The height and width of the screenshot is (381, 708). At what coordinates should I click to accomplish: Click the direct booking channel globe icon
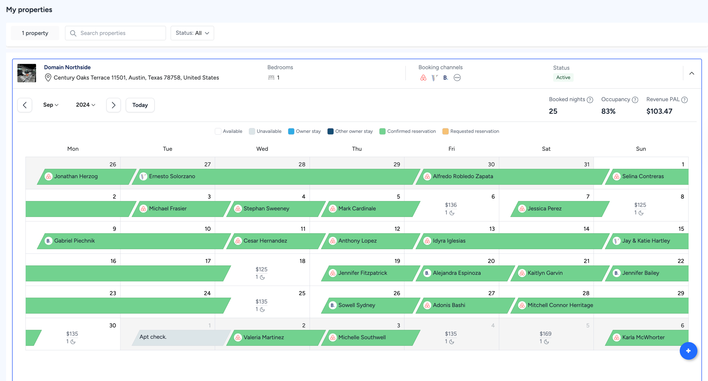[457, 78]
